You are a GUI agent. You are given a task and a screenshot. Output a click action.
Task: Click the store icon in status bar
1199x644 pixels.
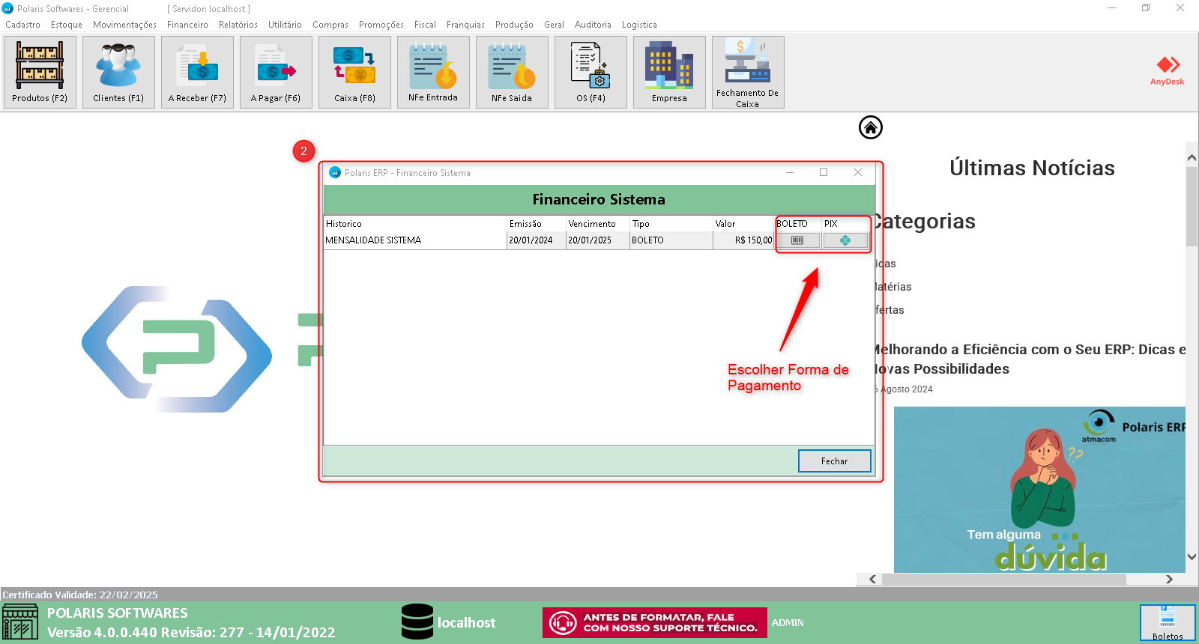tap(20, 622)
